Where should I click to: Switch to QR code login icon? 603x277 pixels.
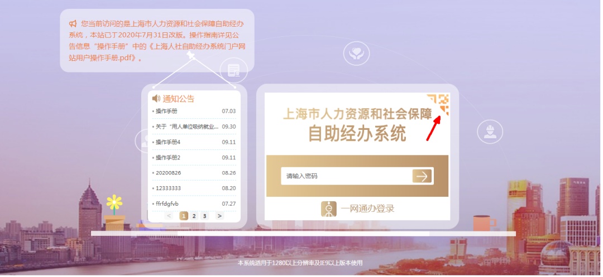(438, 104)
